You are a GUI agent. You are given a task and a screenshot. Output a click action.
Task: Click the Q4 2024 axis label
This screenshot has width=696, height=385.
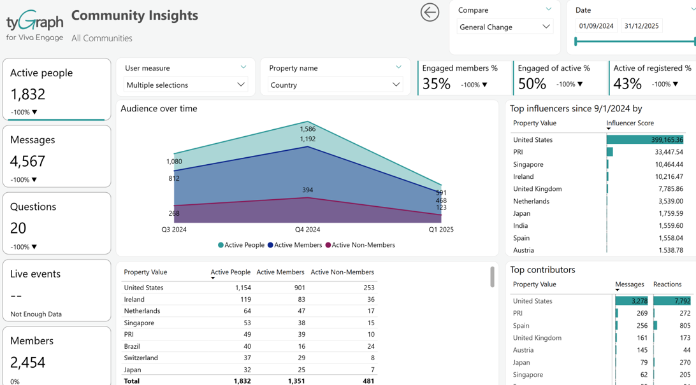pos(308,230)
